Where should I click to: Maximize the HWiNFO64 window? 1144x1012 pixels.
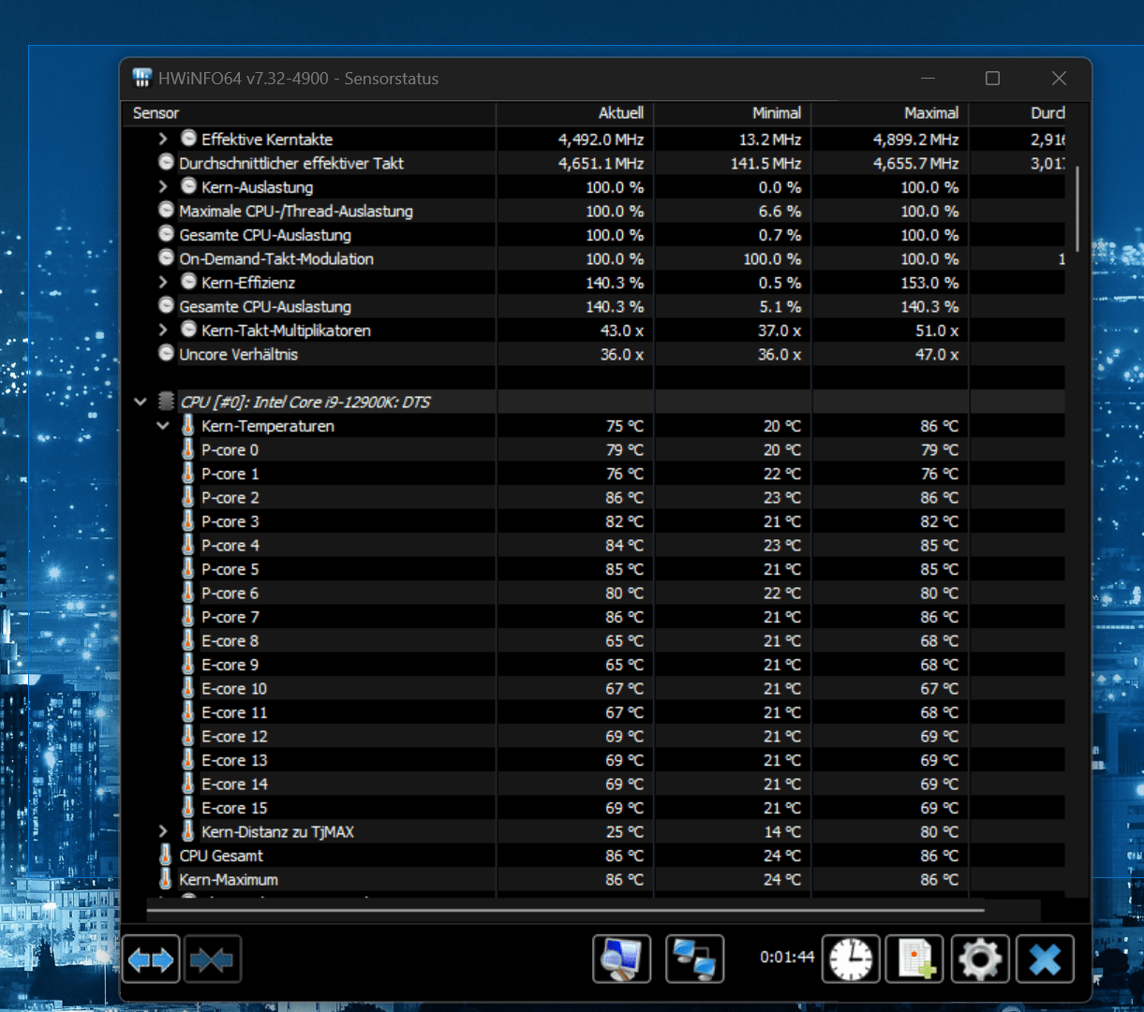point(992,79)
